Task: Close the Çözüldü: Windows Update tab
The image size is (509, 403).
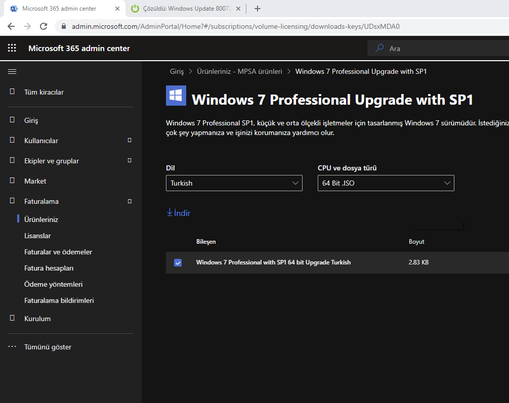Action: (x=238, y=9)
